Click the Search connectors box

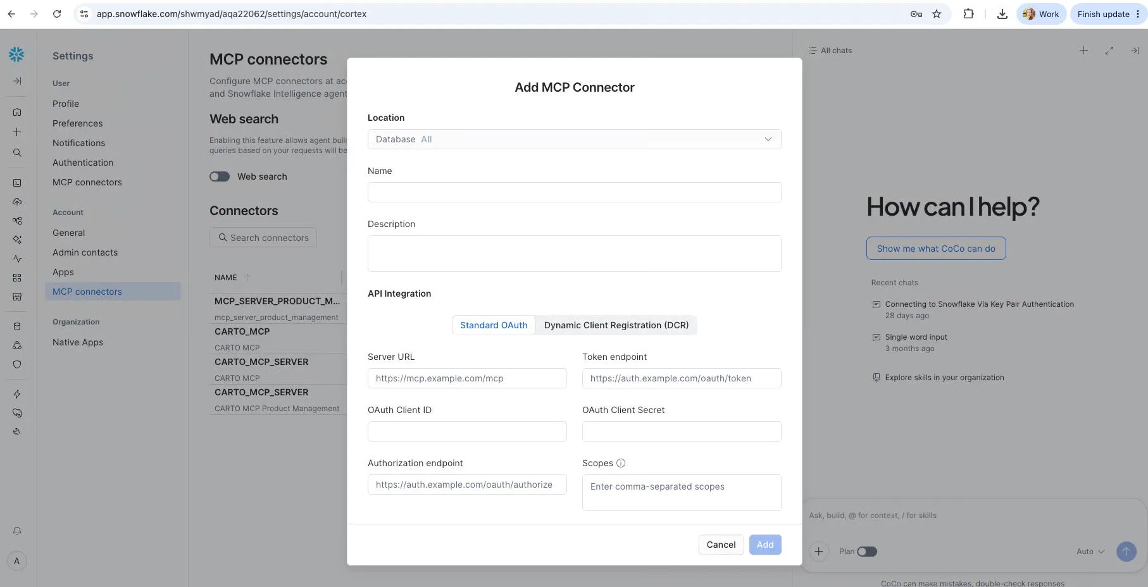(x=263, y=237)
